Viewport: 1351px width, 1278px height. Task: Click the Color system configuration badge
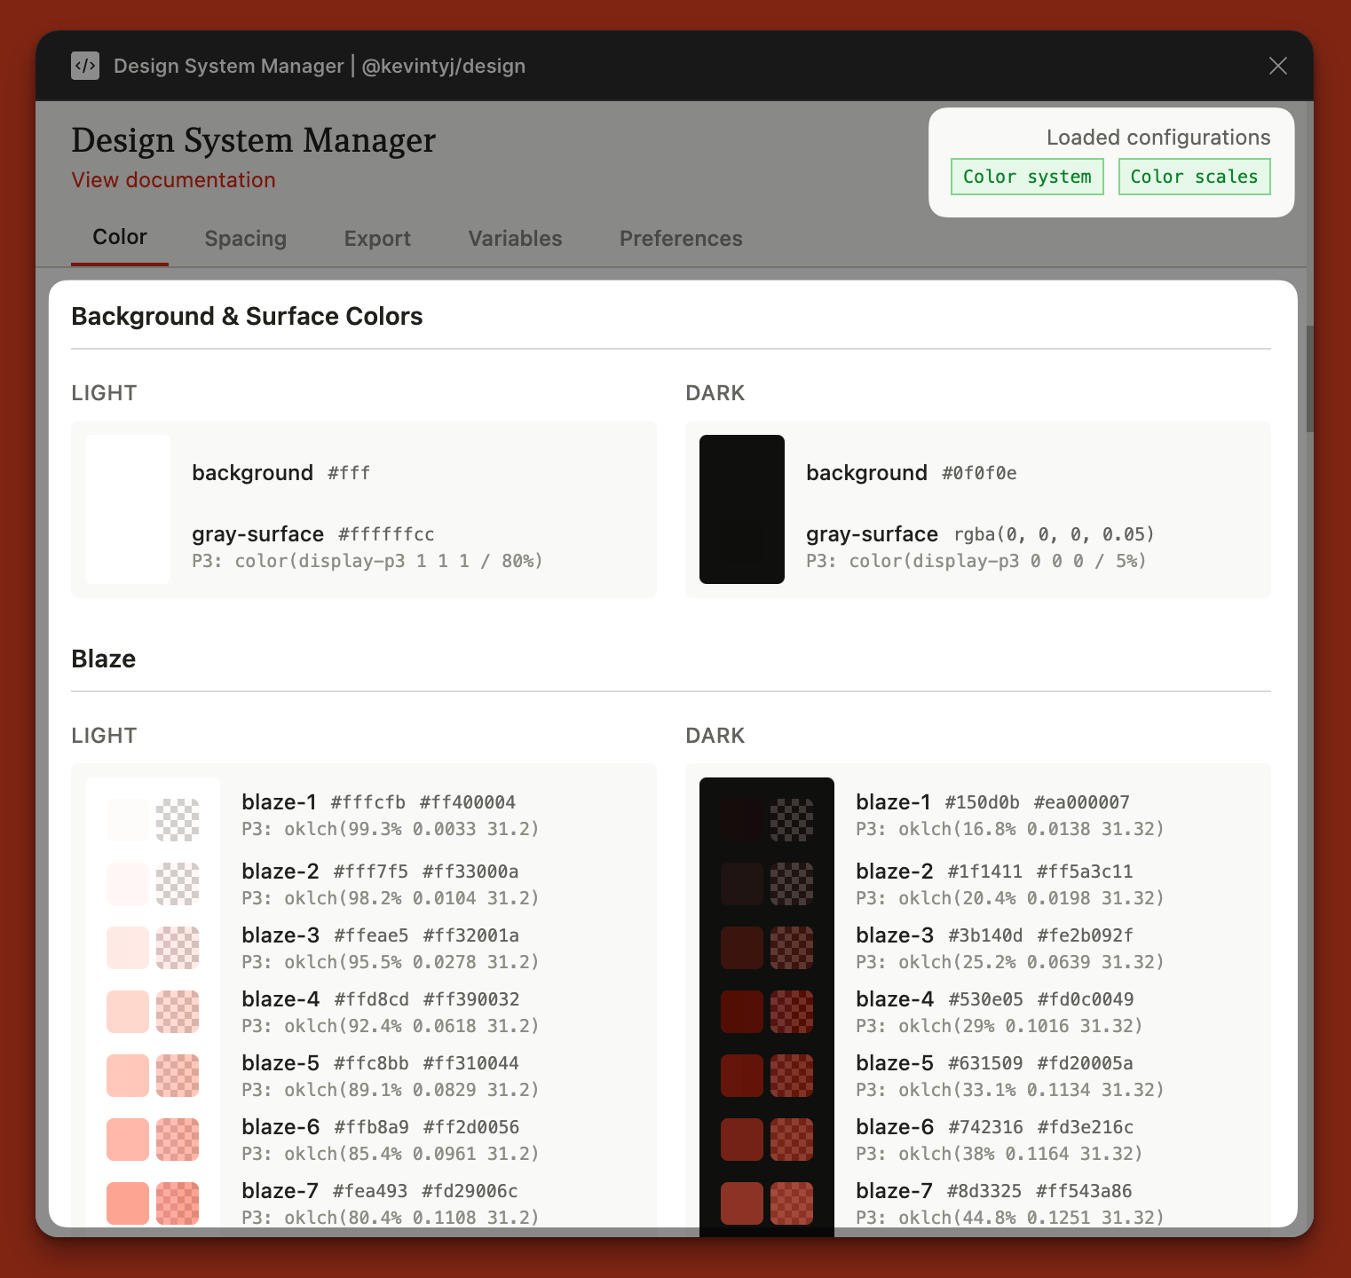tap(1026, 177)
